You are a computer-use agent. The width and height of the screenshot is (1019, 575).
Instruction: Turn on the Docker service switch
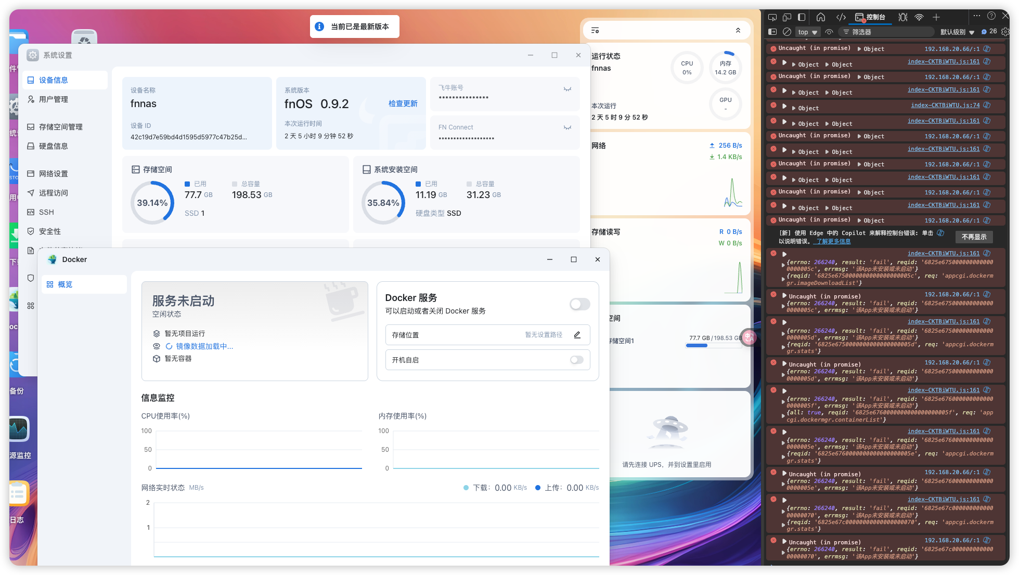click(x=579, y=304)
